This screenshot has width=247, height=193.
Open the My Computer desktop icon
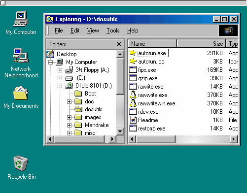pos(21,19)
